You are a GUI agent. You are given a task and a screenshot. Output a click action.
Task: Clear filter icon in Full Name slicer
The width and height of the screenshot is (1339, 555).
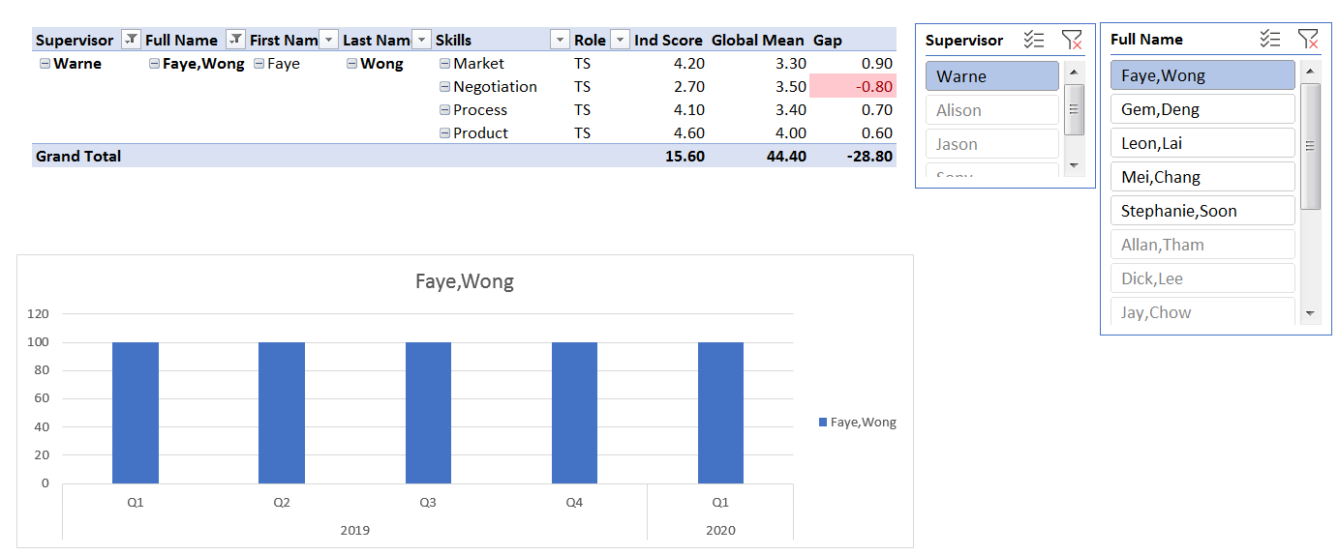[x=1308, y=39]
